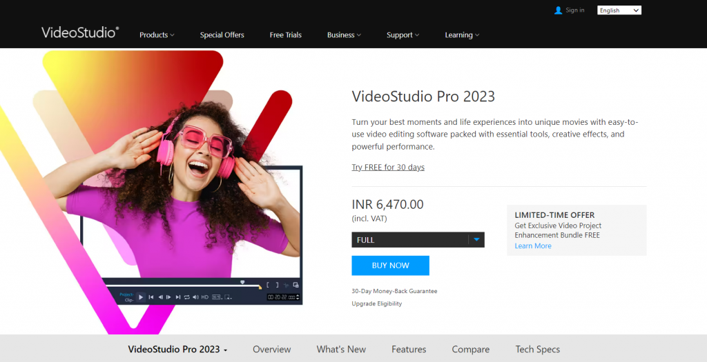707x362 pixels.
Task: Switch to What's New tab
Action: tap(341, 349)
